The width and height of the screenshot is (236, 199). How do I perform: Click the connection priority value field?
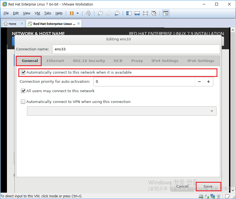[x=144, y=82]
